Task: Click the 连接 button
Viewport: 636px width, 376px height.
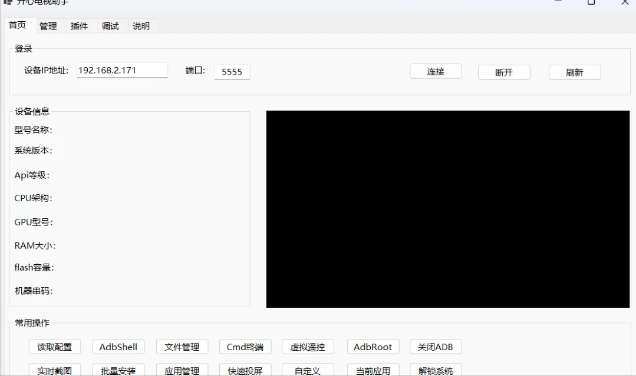Action: coord(436,71)
